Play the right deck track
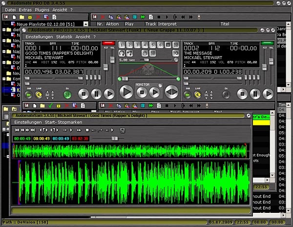Screen dimensions: 293x227 pyautogui.click(x=268, y=94)
